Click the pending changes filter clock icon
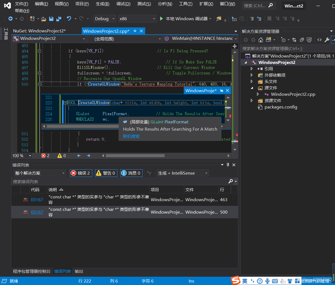The height and width of the screenshot is (285, 335). (x=283, y=40)
